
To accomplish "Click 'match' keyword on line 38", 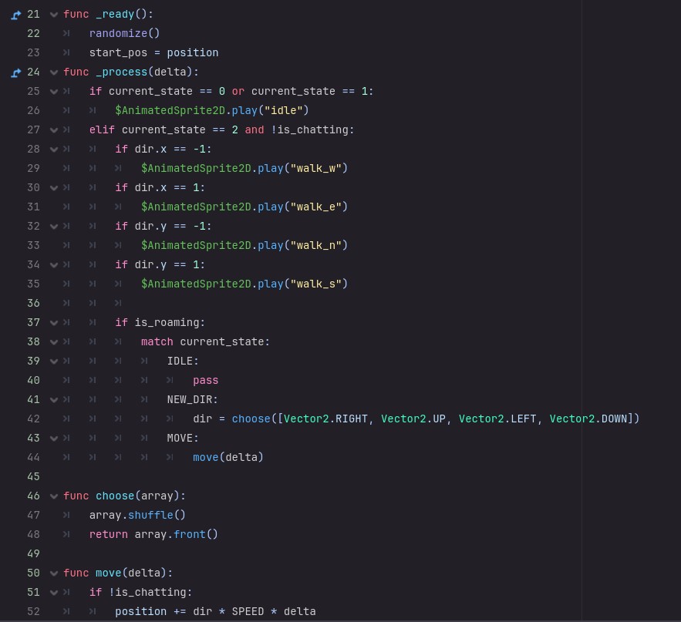I will (157, 342).
